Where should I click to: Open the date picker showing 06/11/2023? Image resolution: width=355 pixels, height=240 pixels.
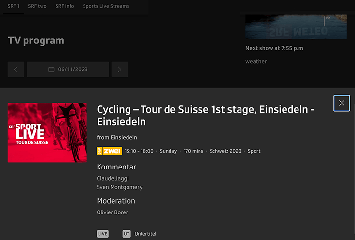click(68, 69)
